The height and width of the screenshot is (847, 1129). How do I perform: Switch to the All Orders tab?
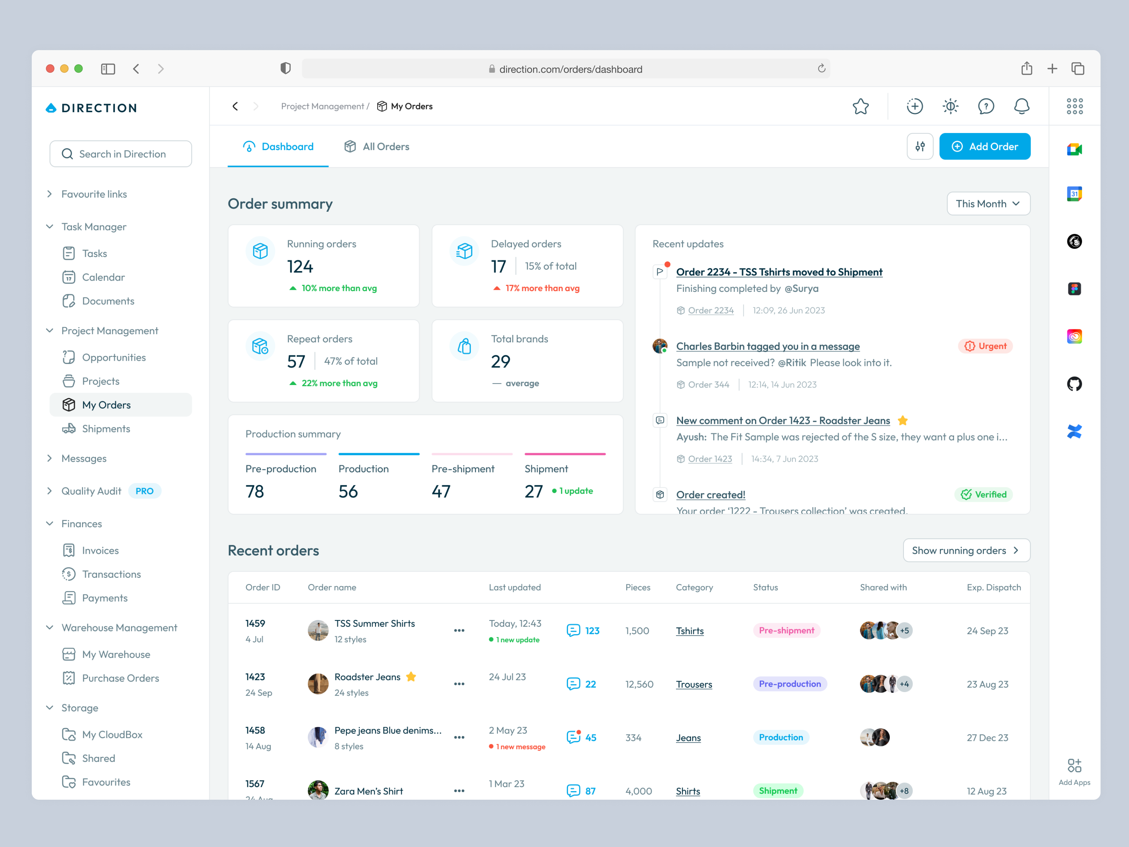point(377,146)
